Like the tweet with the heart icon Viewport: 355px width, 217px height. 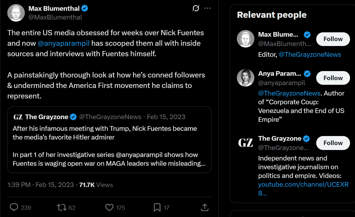click(109, 207)
